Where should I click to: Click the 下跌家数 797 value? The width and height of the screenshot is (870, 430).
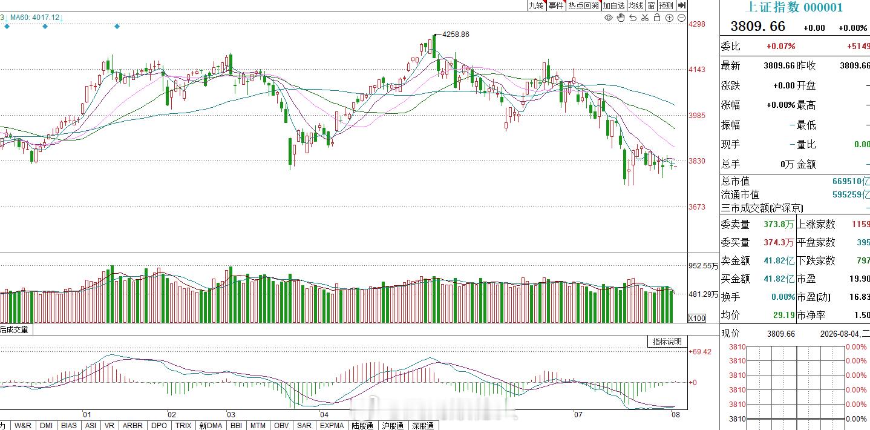coord(863,260)
